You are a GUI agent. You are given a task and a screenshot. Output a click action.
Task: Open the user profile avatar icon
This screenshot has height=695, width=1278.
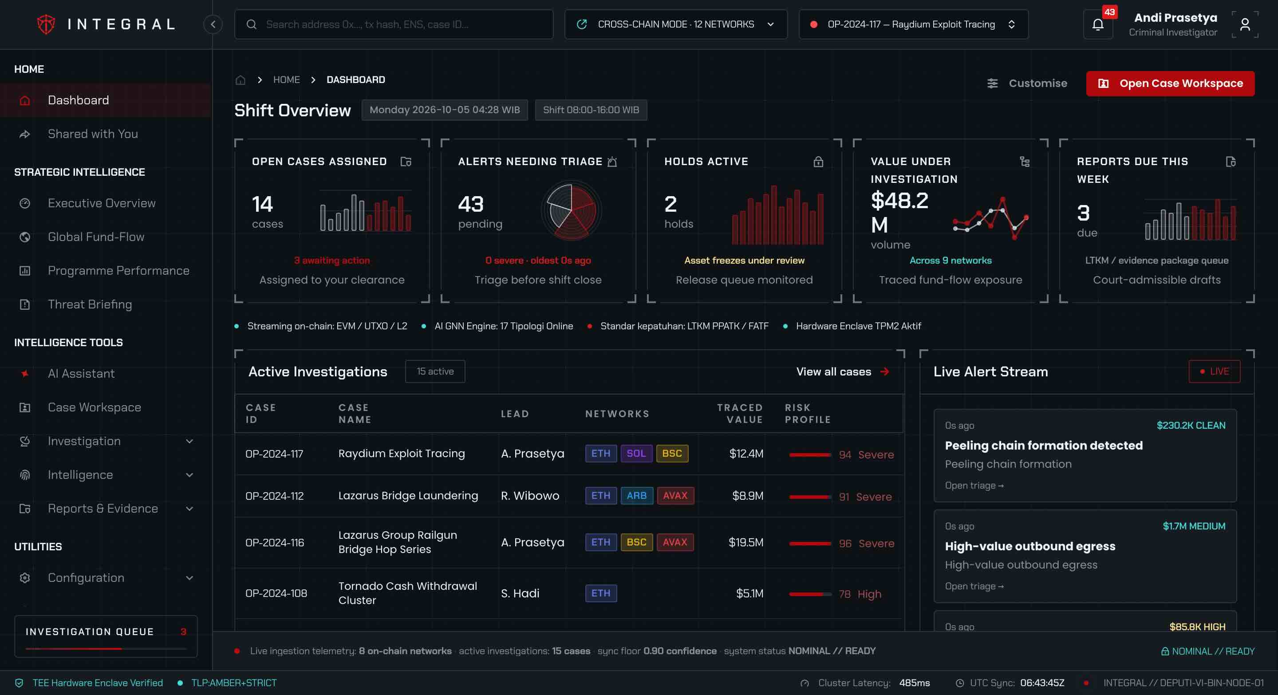pos(1245,24)
